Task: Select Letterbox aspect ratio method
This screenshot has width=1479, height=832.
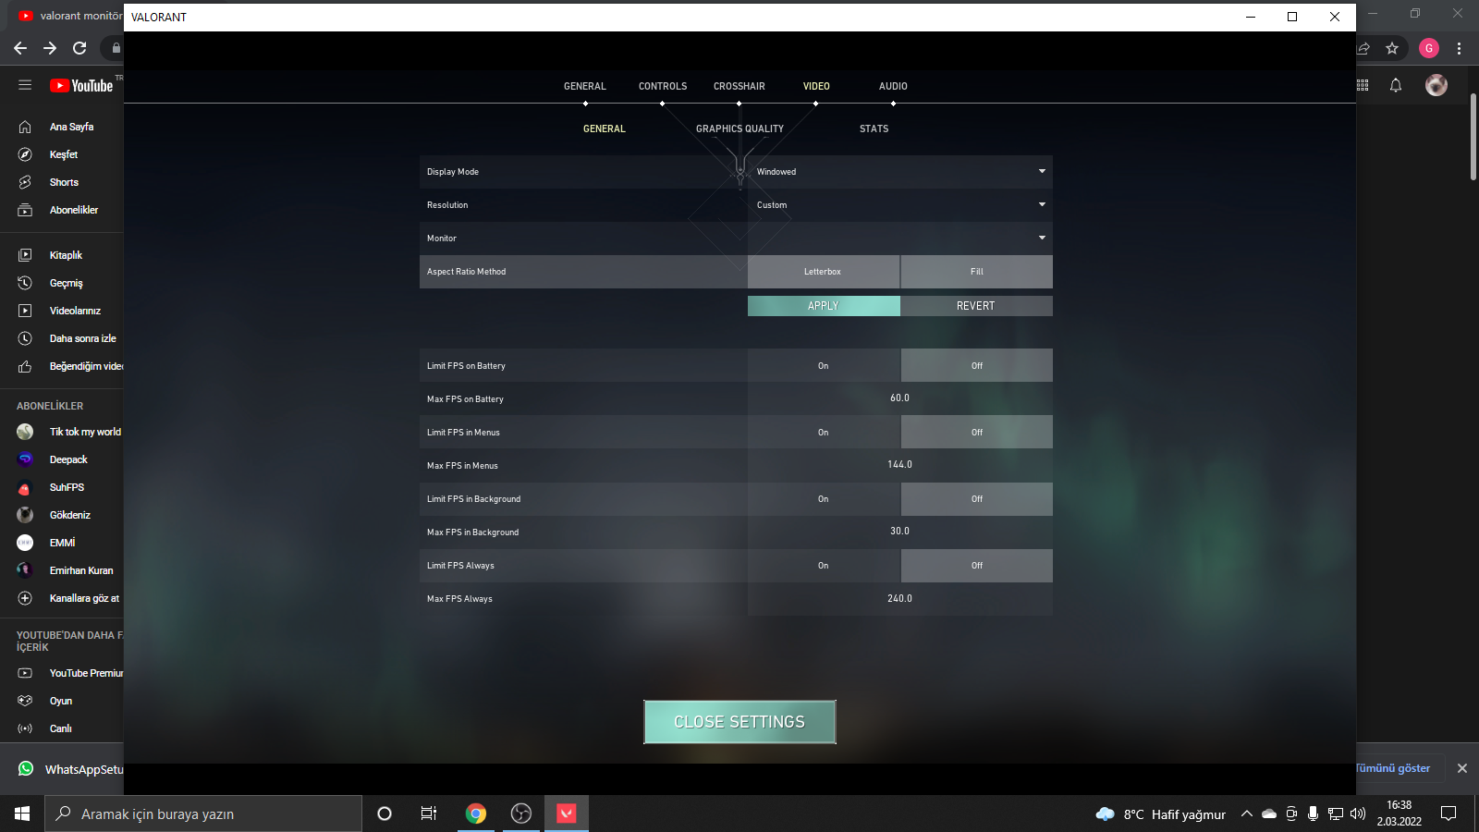Action: (823, 272)
